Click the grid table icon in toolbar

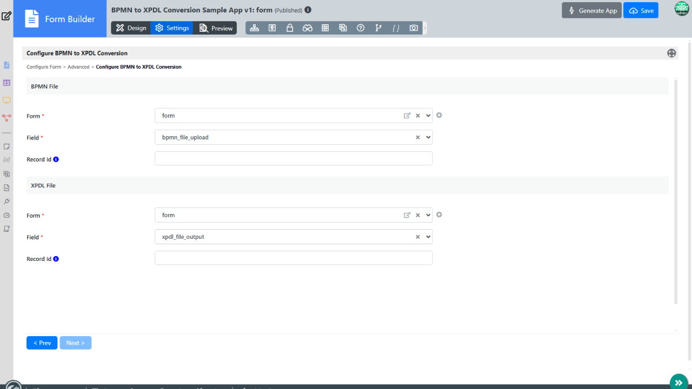pos(325,28)
